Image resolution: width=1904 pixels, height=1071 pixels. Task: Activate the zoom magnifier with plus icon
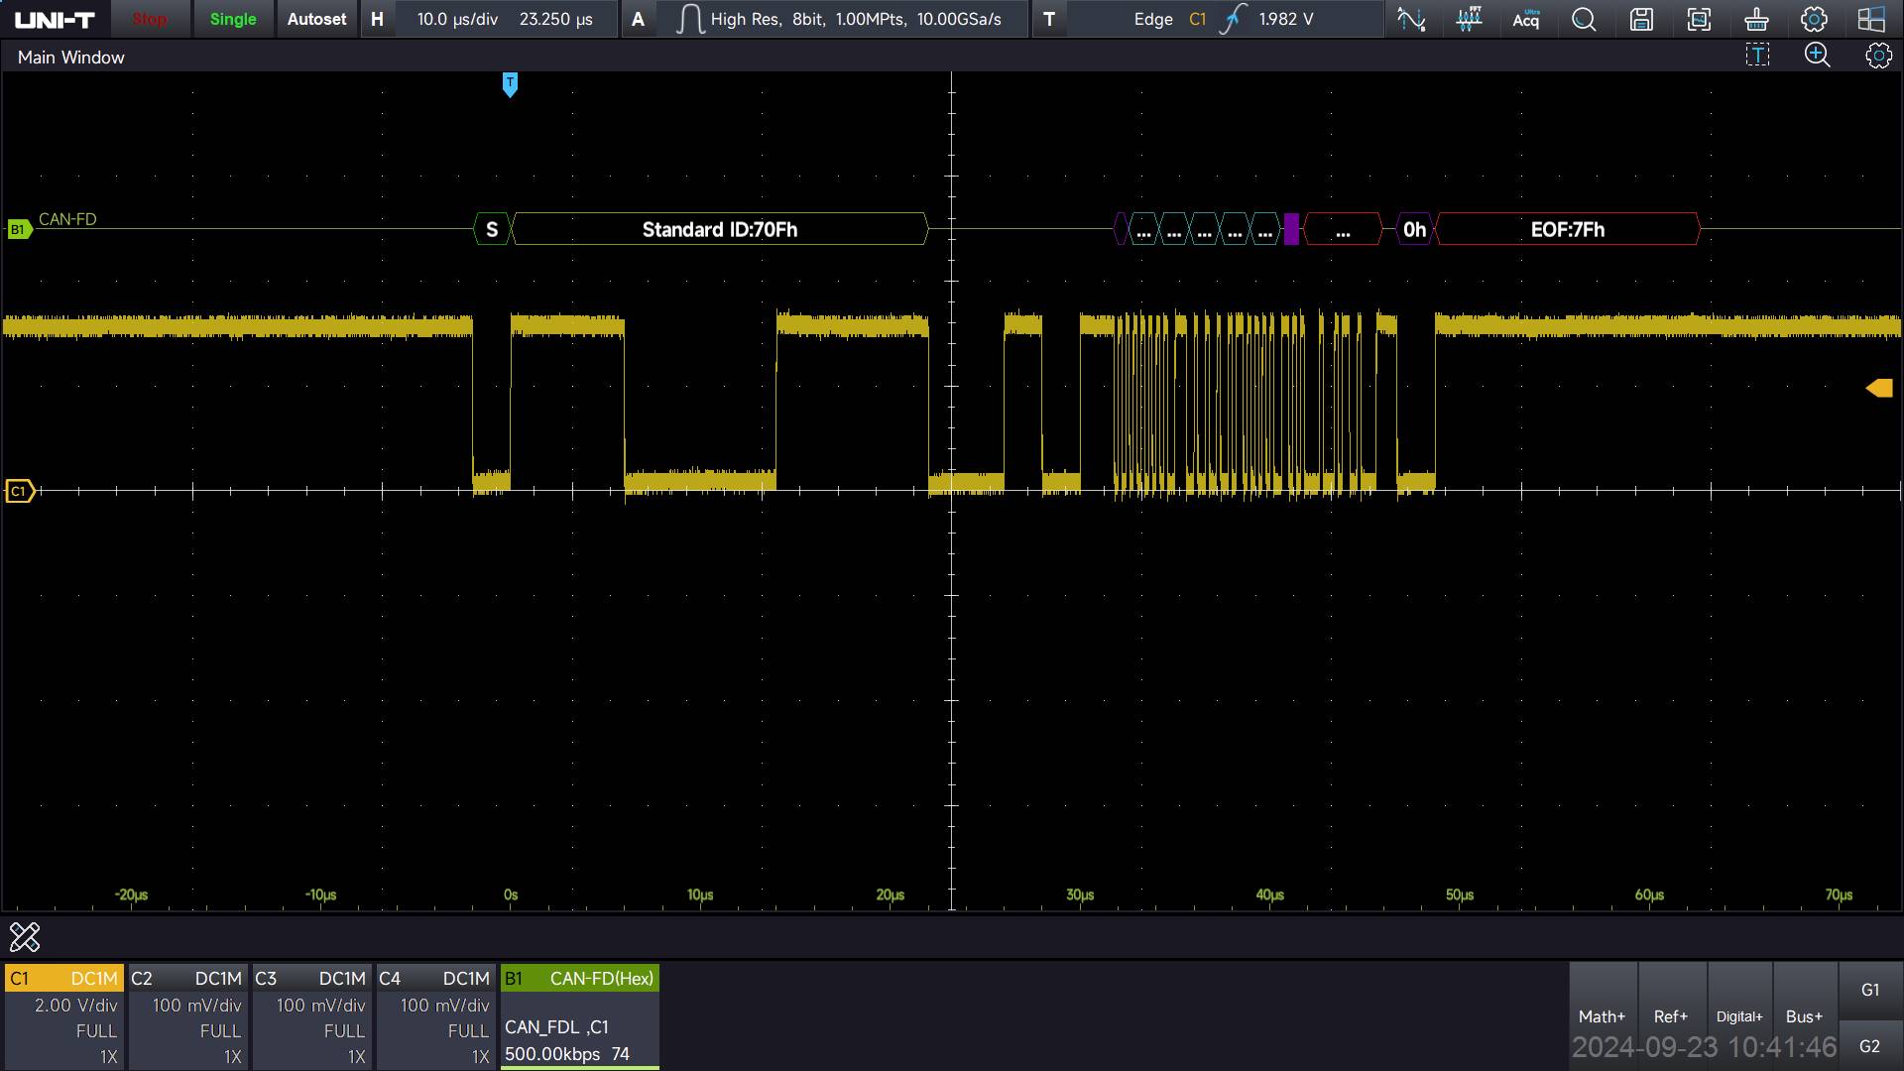tap(1818, 56)
